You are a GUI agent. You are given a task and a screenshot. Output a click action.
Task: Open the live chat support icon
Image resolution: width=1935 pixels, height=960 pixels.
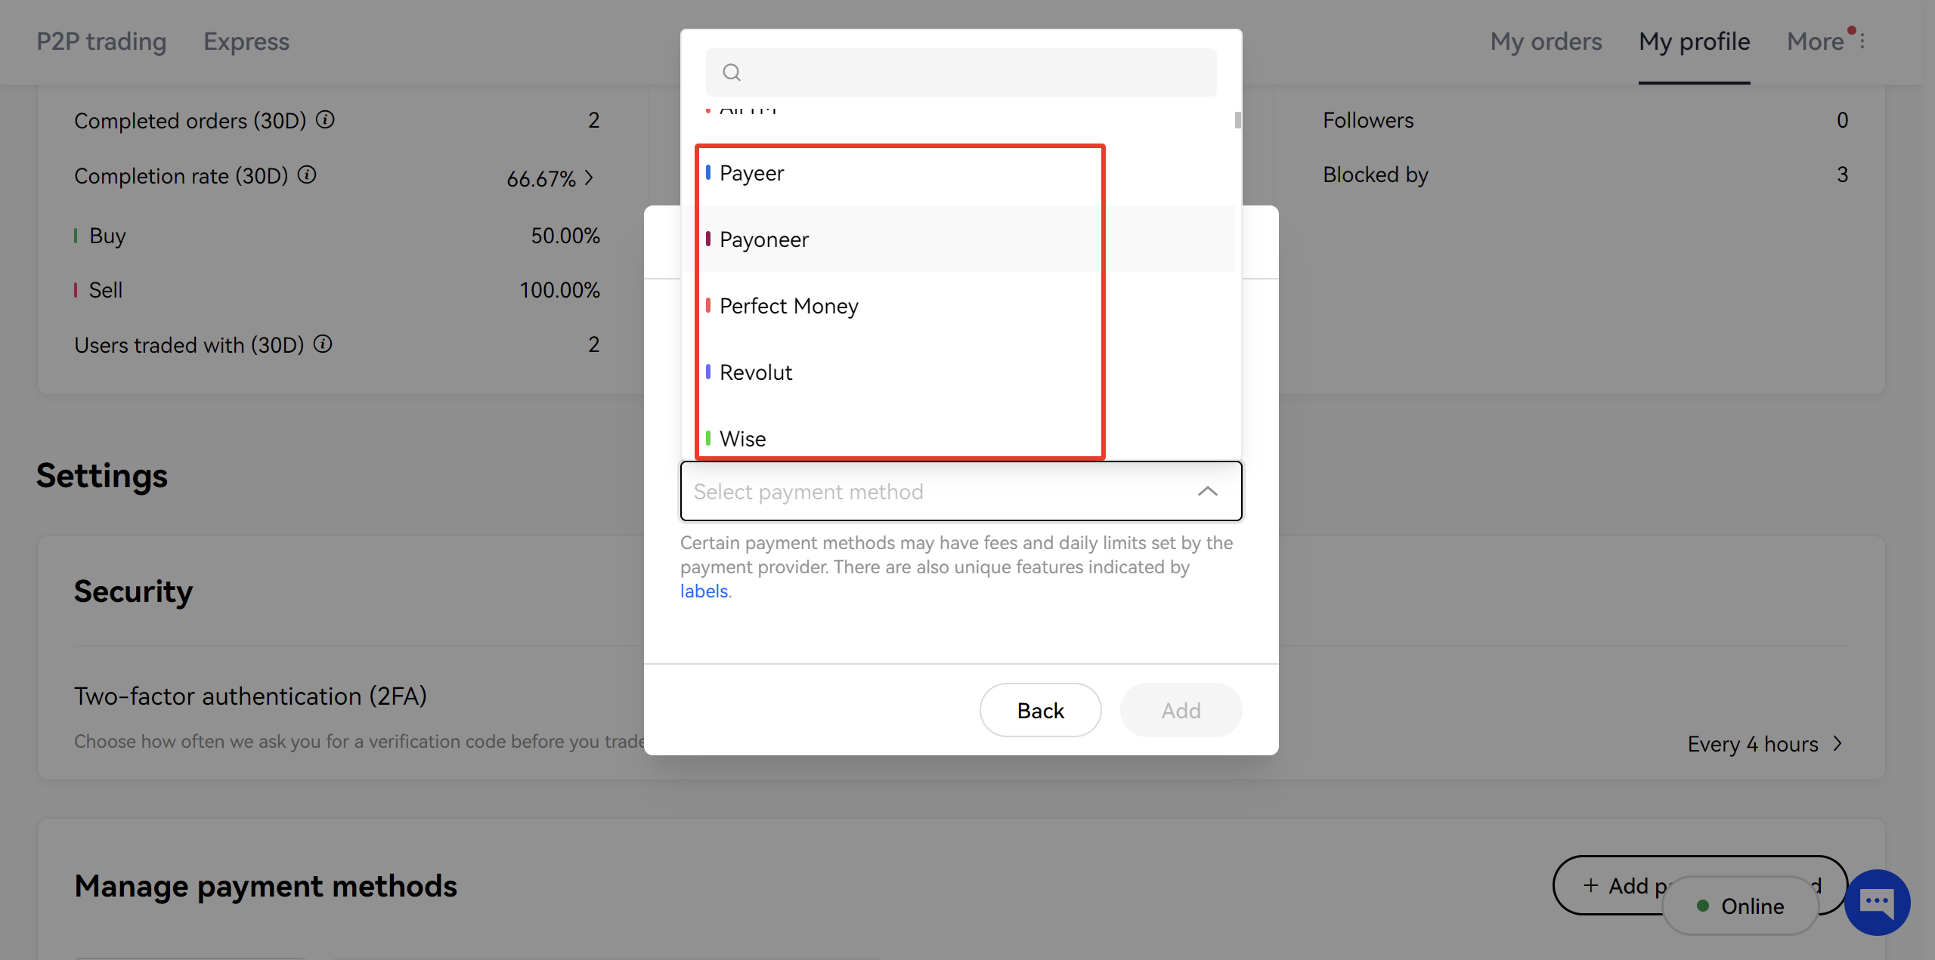[x=1878, y=902]
